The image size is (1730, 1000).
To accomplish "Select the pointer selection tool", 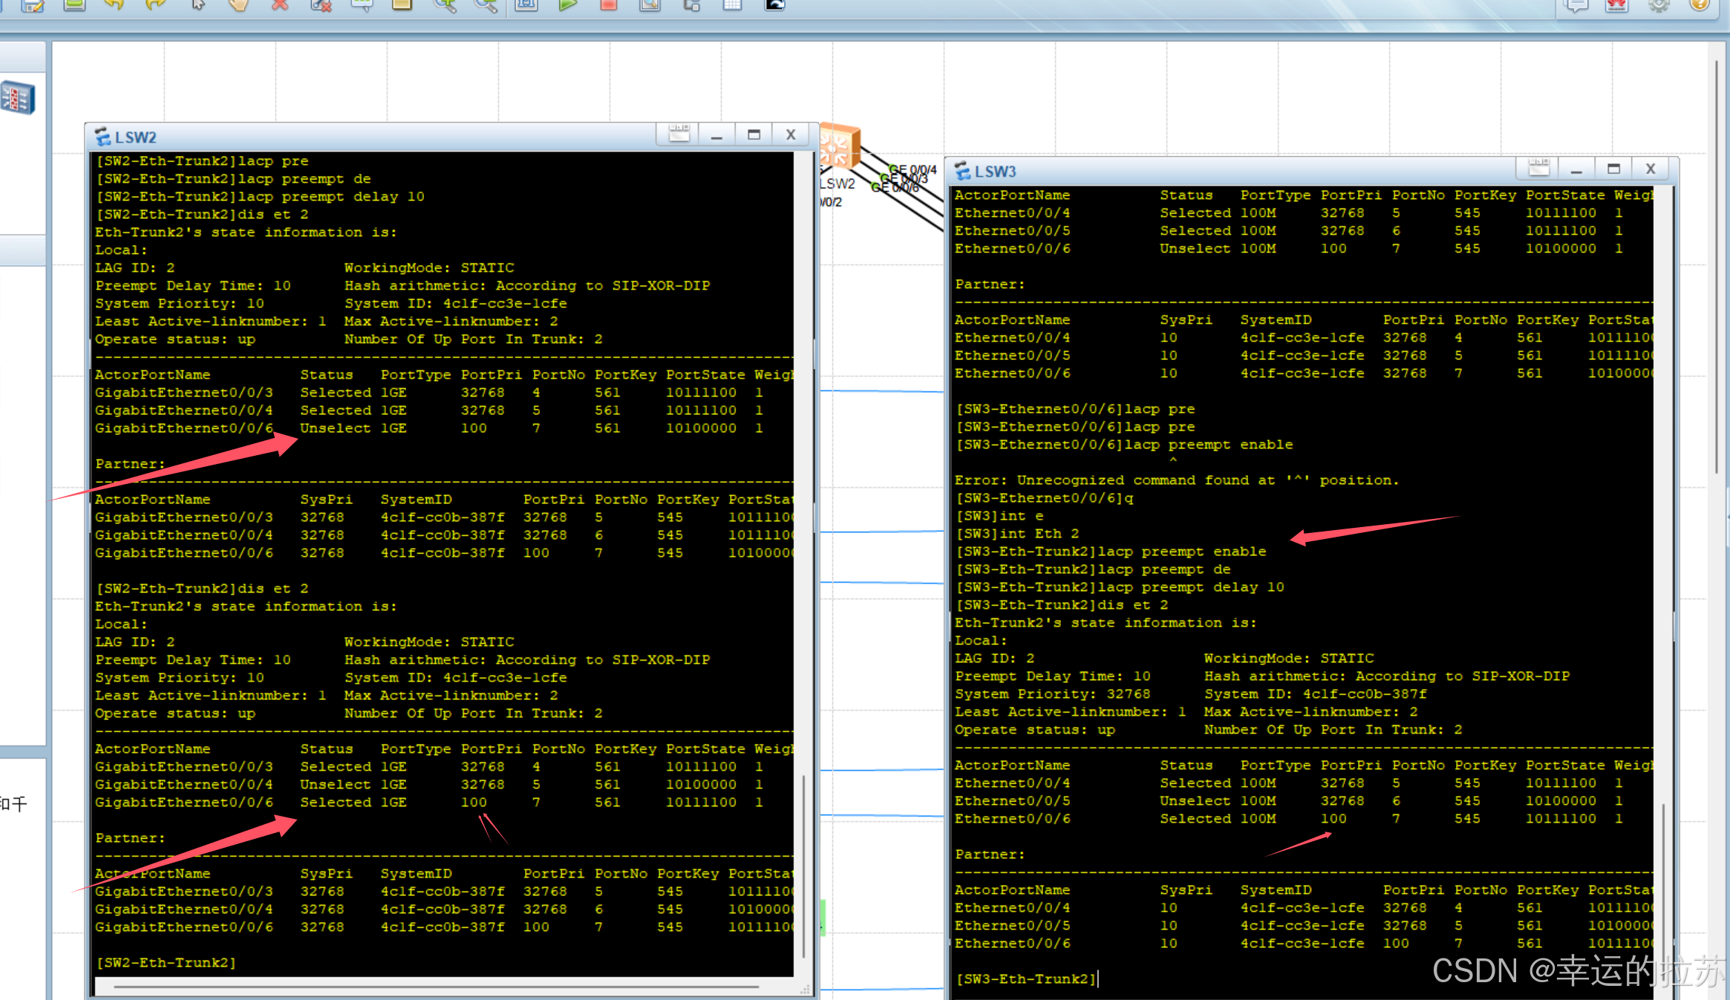I will [x=198, y=4].
